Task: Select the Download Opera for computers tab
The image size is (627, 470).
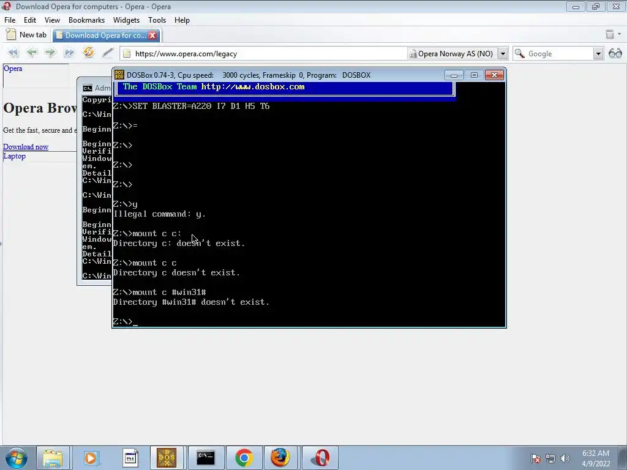Action: click(102, 35)
